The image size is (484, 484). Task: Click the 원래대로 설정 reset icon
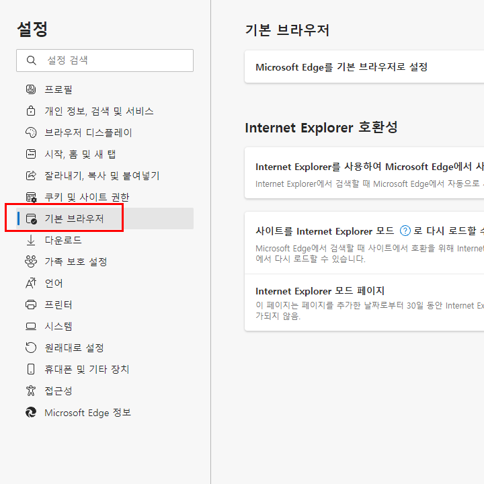[x=31, y=348]
